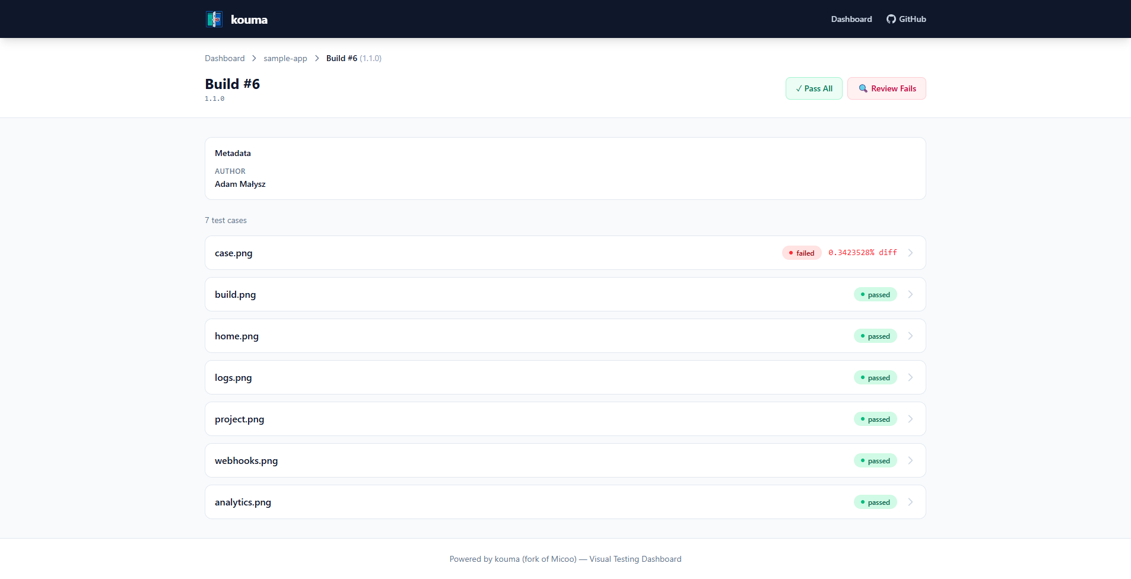Click the passed badge for logs.png
Viewport: 1131px width, 579px height.
(x=875, y=377)
